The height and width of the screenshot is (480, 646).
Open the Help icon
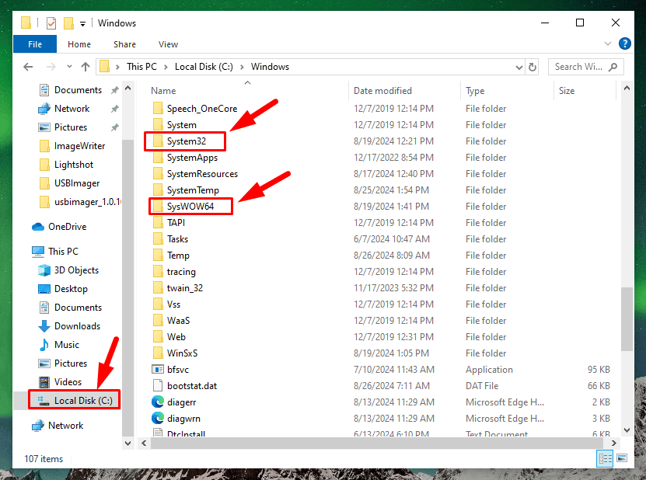point(624,43)
